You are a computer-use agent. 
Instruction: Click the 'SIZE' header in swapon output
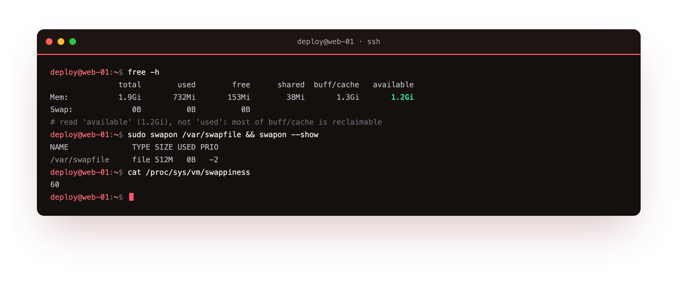coord(164,147)
